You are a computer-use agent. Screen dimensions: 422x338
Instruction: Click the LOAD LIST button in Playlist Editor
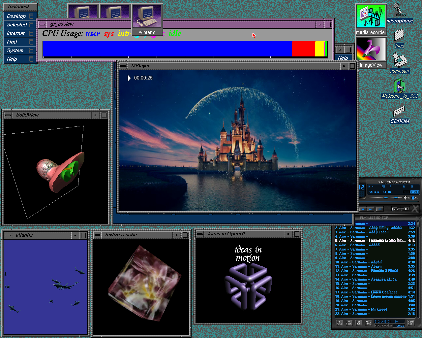tap(411, 323)
